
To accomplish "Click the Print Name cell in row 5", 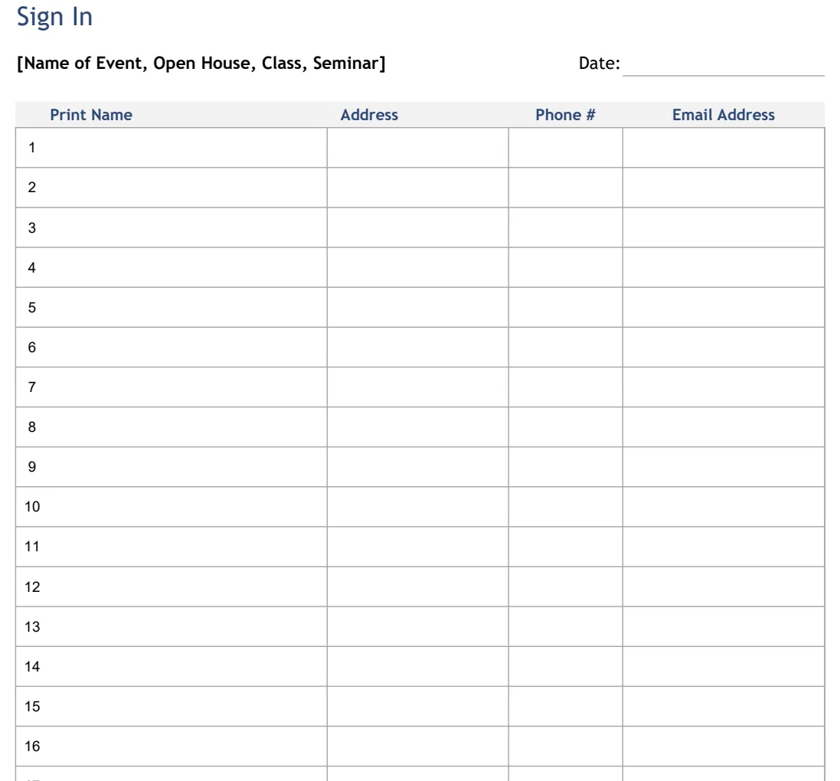I will 172,307.
